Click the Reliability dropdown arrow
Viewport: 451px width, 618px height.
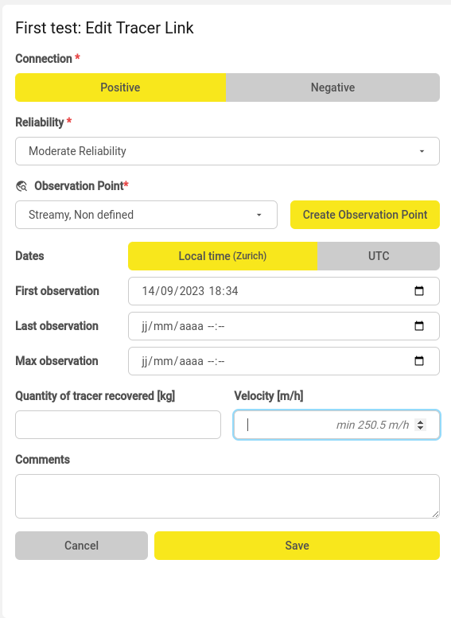coord(422,151)
